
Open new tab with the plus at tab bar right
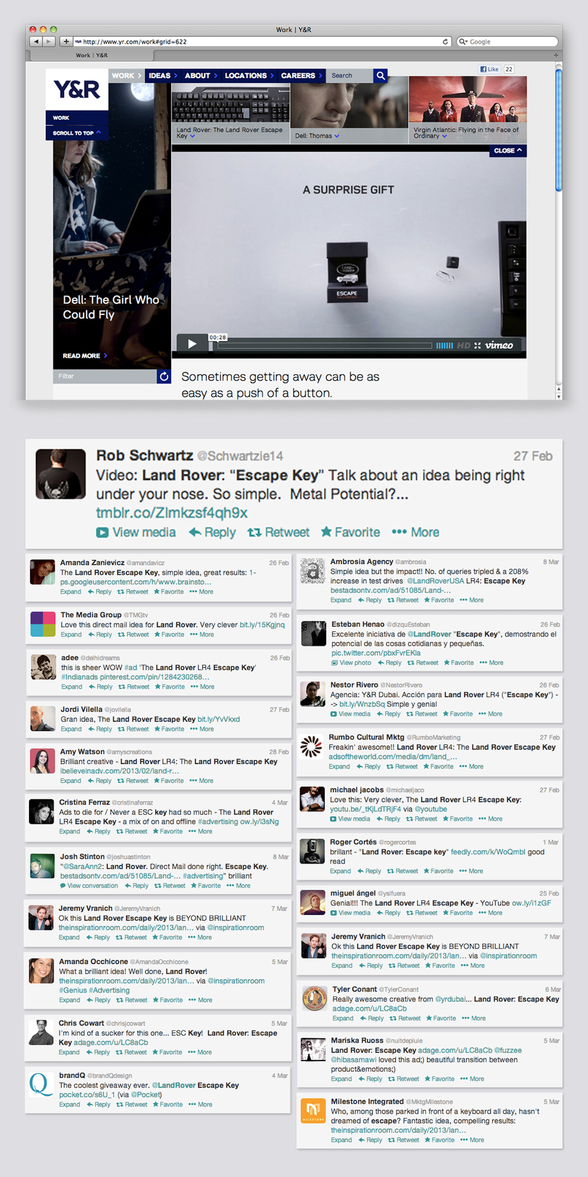coord(556,55)
